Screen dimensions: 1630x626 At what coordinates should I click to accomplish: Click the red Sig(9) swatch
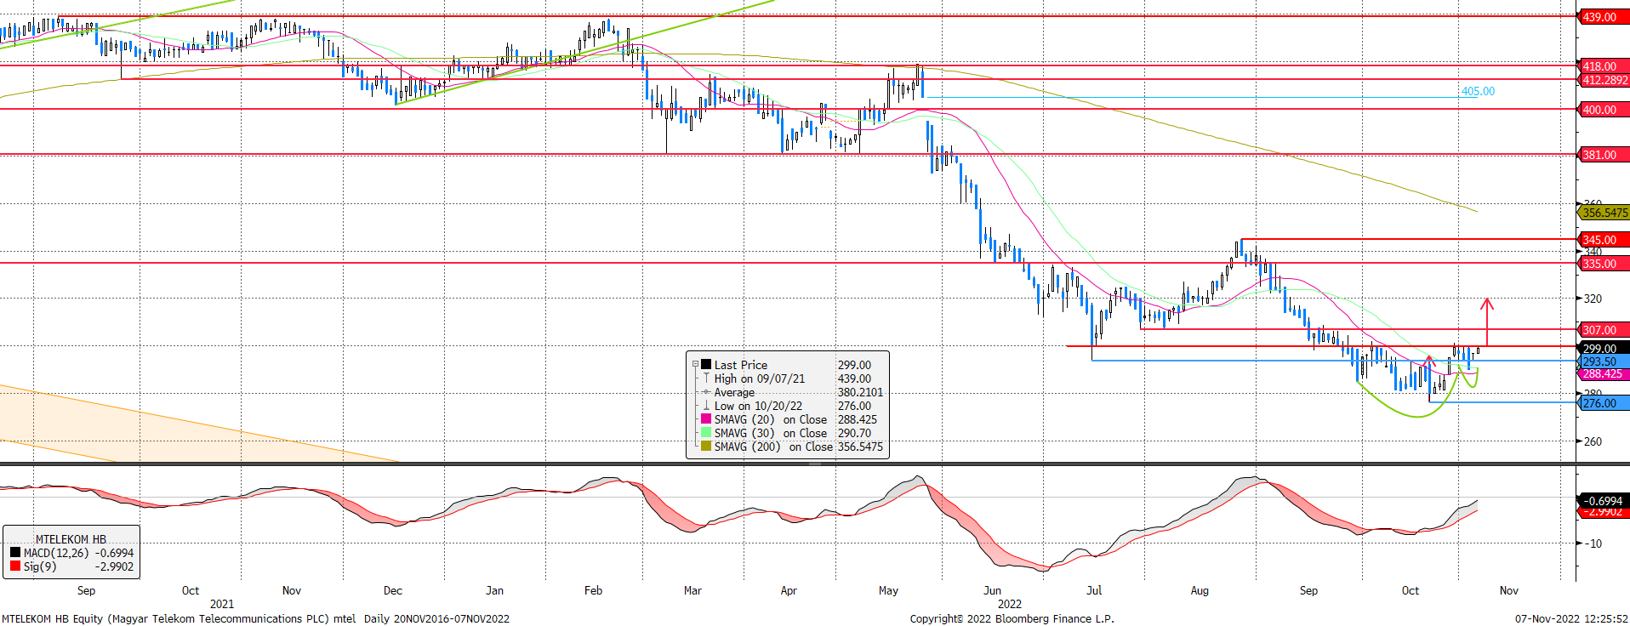15,566
